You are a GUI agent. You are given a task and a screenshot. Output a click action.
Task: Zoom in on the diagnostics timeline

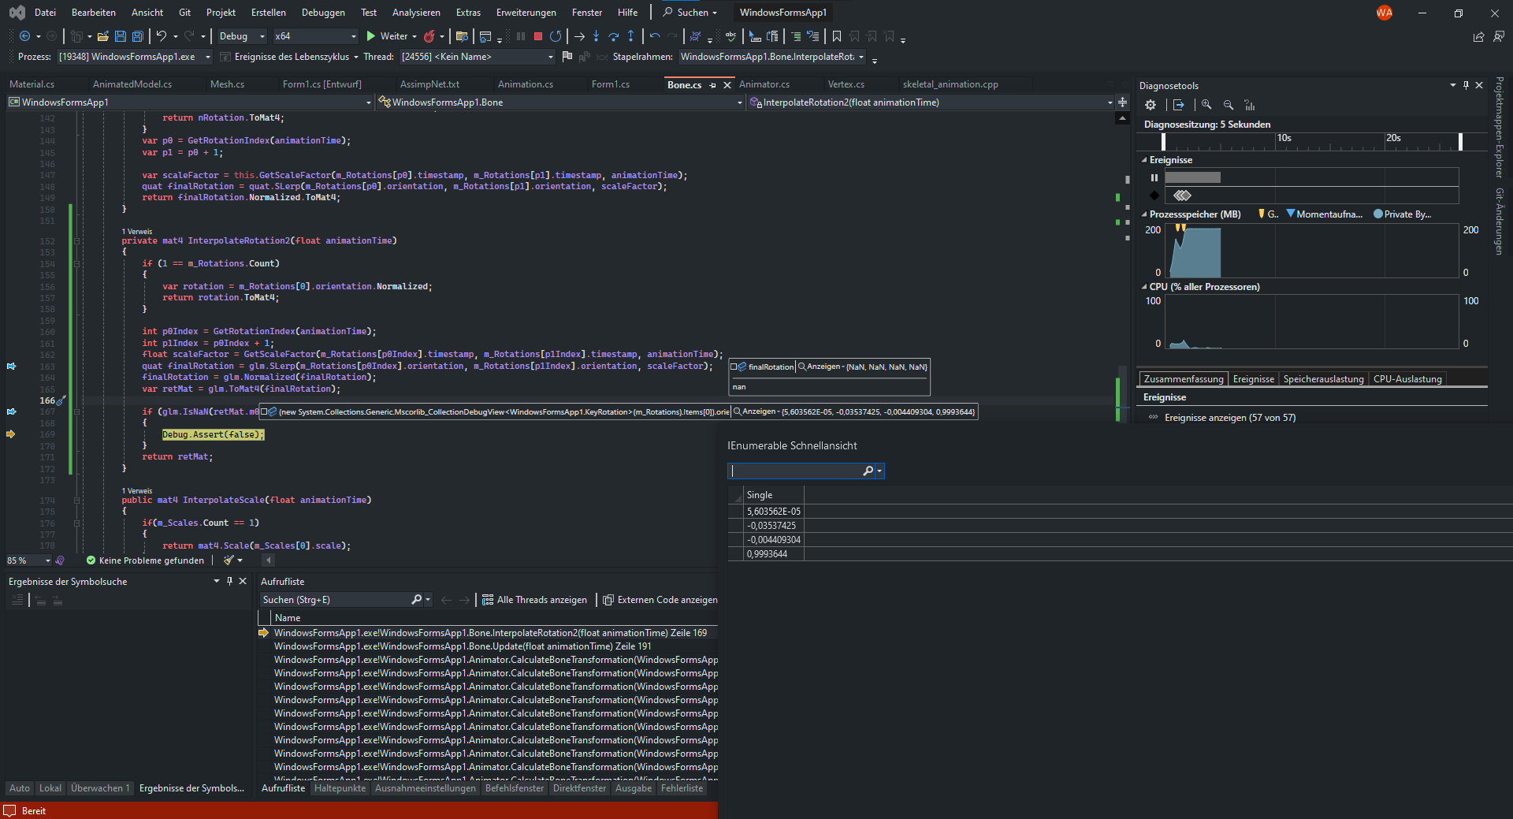[x=1206, y=105]
